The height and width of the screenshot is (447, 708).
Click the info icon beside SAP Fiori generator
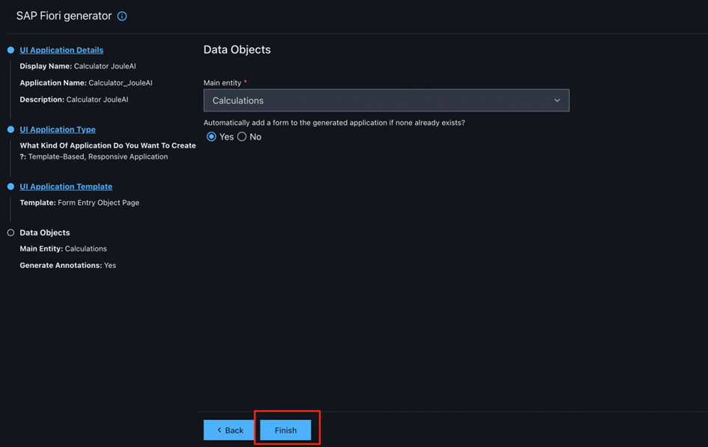pyautogui.click(x=122, y=16)
